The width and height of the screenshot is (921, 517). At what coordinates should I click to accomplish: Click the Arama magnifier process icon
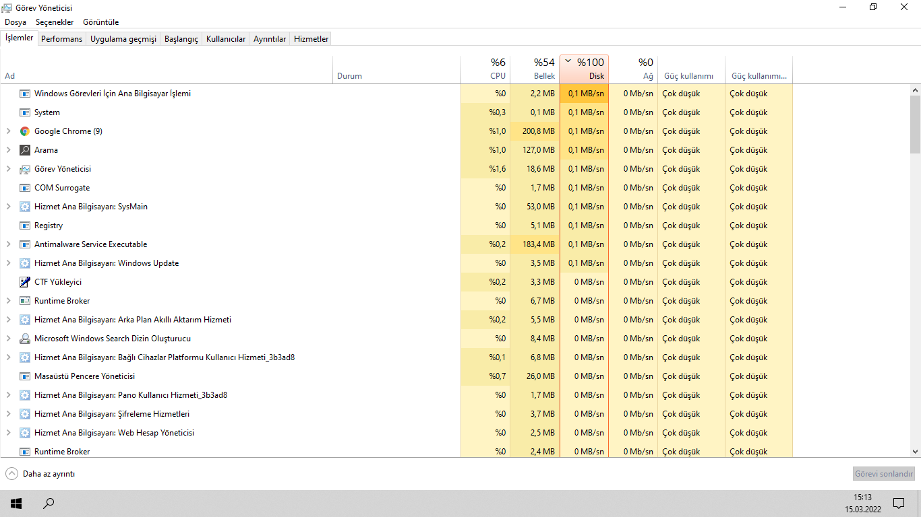pyautogui.click(x=25, y=150)
